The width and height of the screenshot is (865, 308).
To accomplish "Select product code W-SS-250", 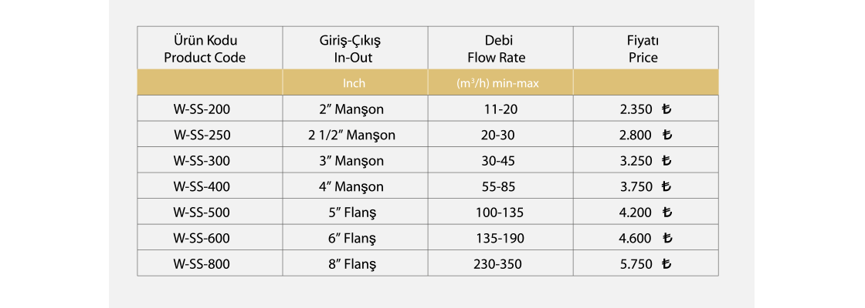I will 202,136.
